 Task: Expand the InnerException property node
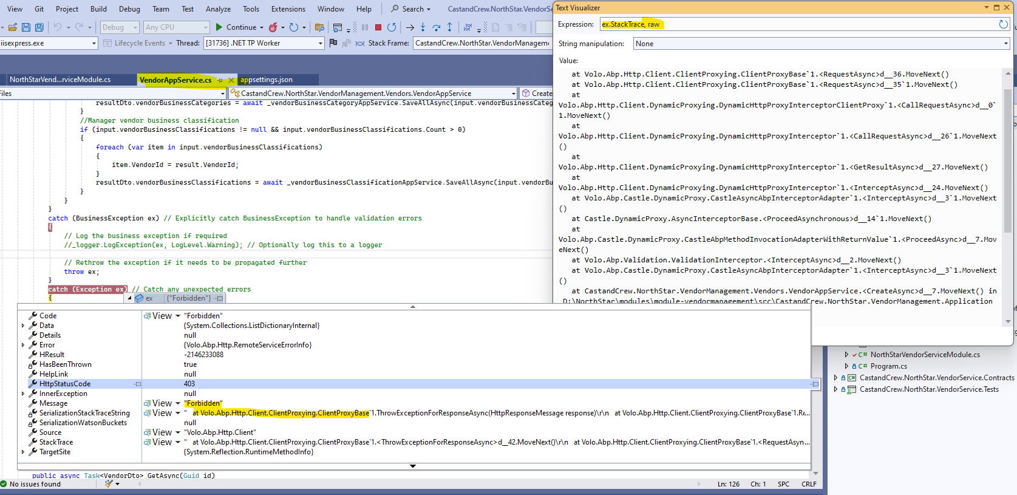(x=23, y=394)
